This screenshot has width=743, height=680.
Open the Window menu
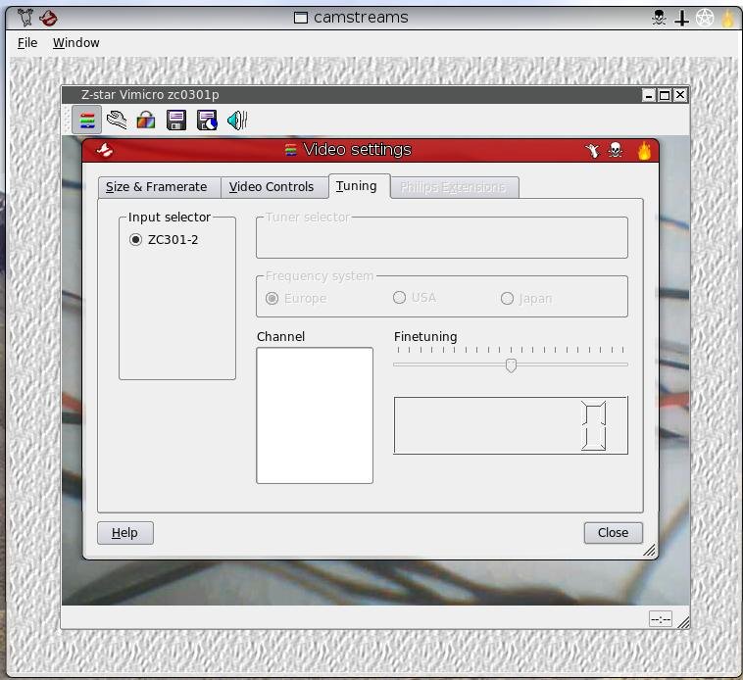pyautogui.click(x=76, y=42)
